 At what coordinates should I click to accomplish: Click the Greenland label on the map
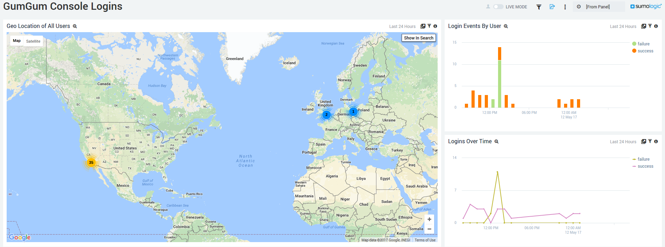coord(235,59)
